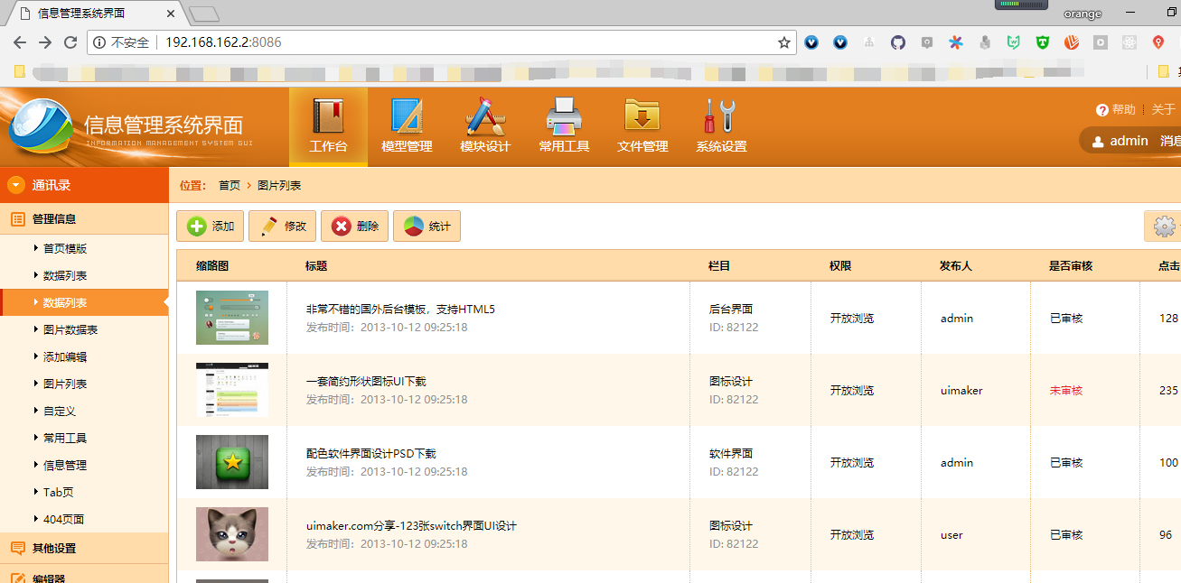Click the 删除 delete button

(354, 227)
